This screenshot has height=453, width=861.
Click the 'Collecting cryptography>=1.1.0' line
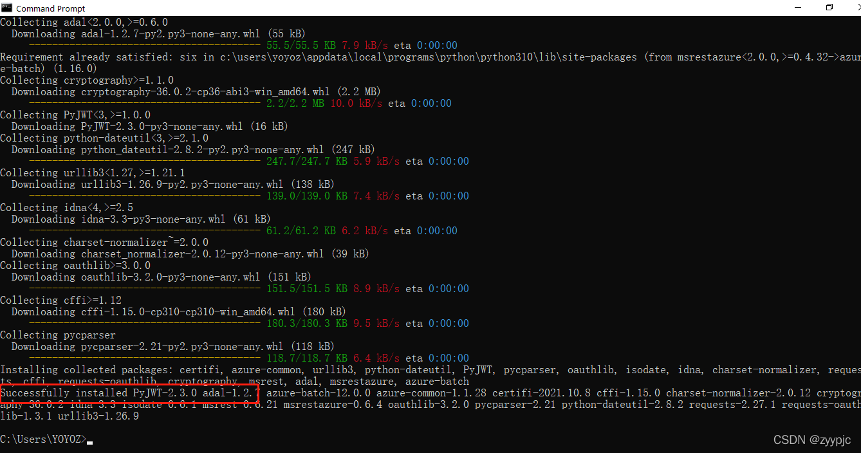click(x=87, y=80)
